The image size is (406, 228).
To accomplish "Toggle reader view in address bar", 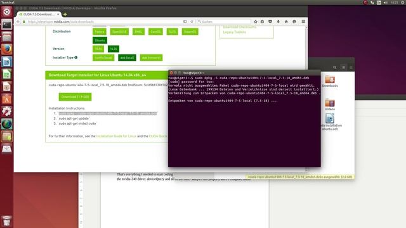I will [x=185, y=22].
